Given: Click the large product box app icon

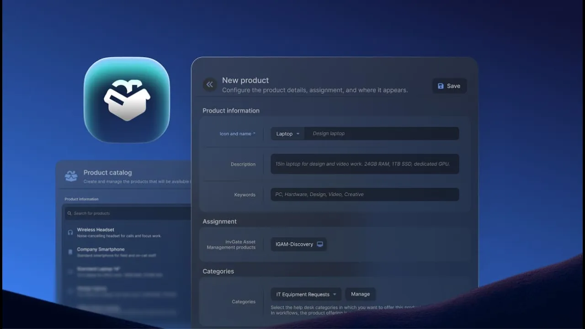Looking at the screenshot, I should click(127, 100).
